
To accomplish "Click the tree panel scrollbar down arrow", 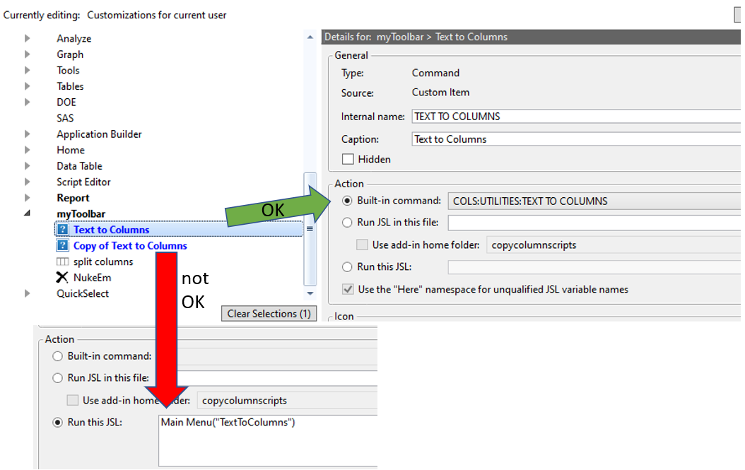I will pos(310,293).
